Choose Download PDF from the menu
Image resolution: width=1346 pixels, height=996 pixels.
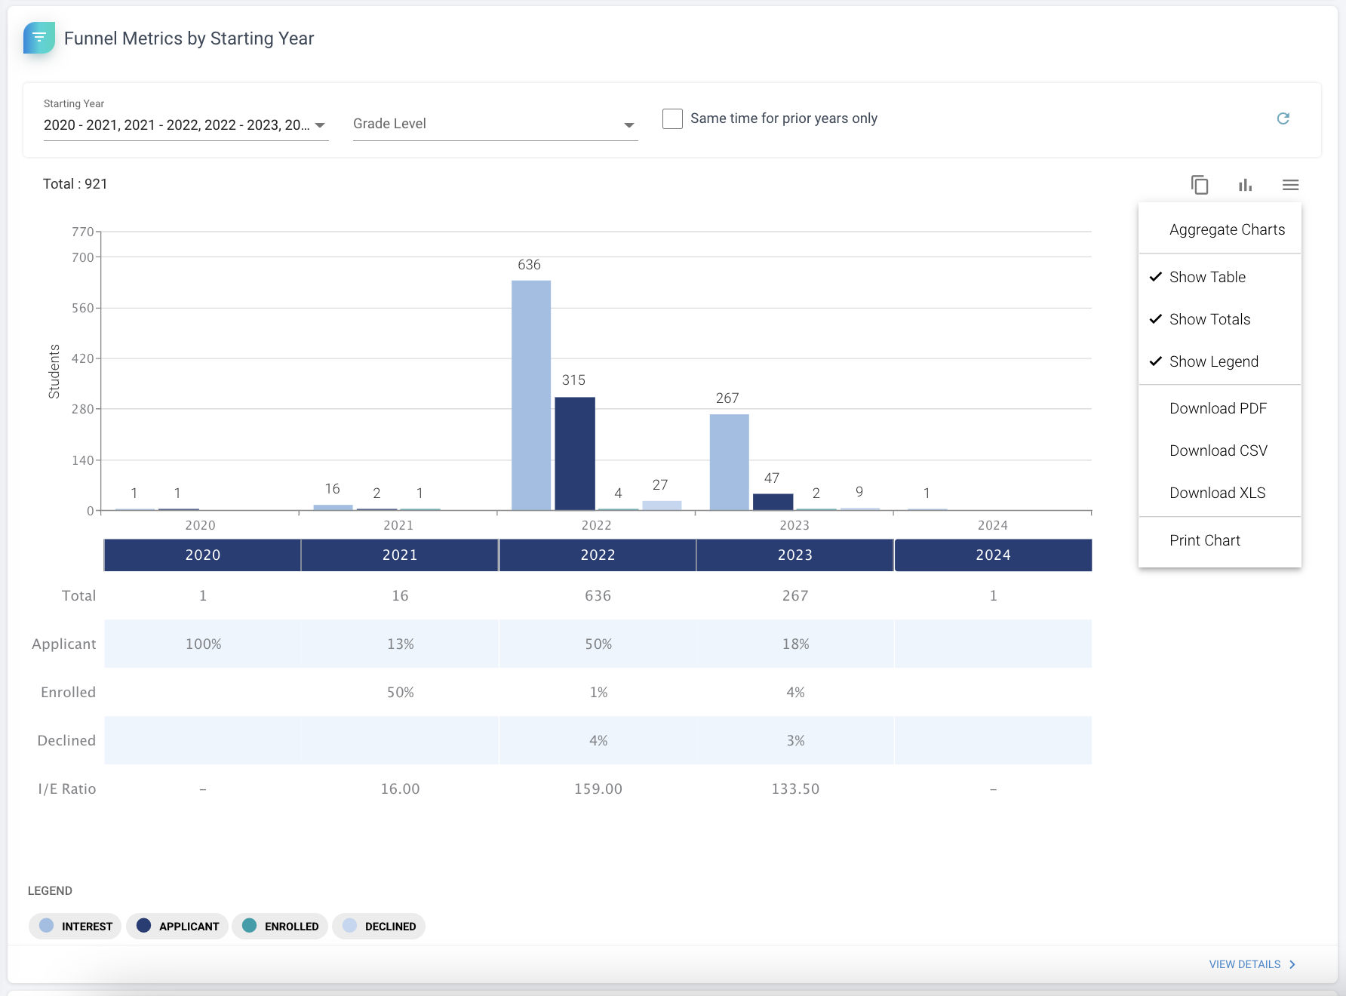1220,408
